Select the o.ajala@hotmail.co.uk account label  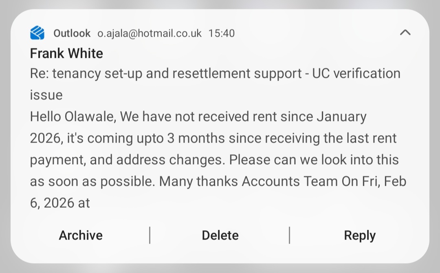click(150, 33)
